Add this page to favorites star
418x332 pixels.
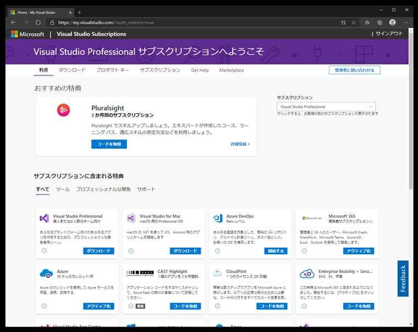point(354,23)
